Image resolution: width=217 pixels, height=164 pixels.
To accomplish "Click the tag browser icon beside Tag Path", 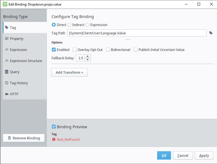I will (x=211, y=33).
